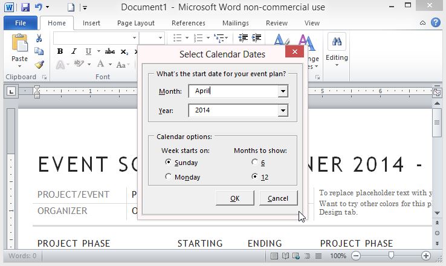Apply Bold formatting button
Image resolution: width=446 pixels, height=266 pixels.
pyautogui.click(x=60, y=52)
